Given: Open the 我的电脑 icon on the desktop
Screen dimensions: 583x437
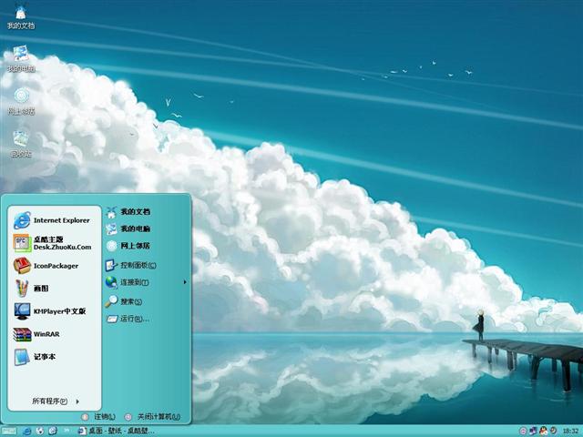Looking at the screenshot, I should pyautogui.click(x=21, y=58).
